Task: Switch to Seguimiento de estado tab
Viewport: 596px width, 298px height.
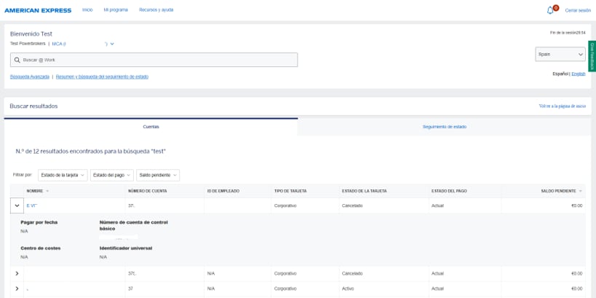Action: (444, 127)
